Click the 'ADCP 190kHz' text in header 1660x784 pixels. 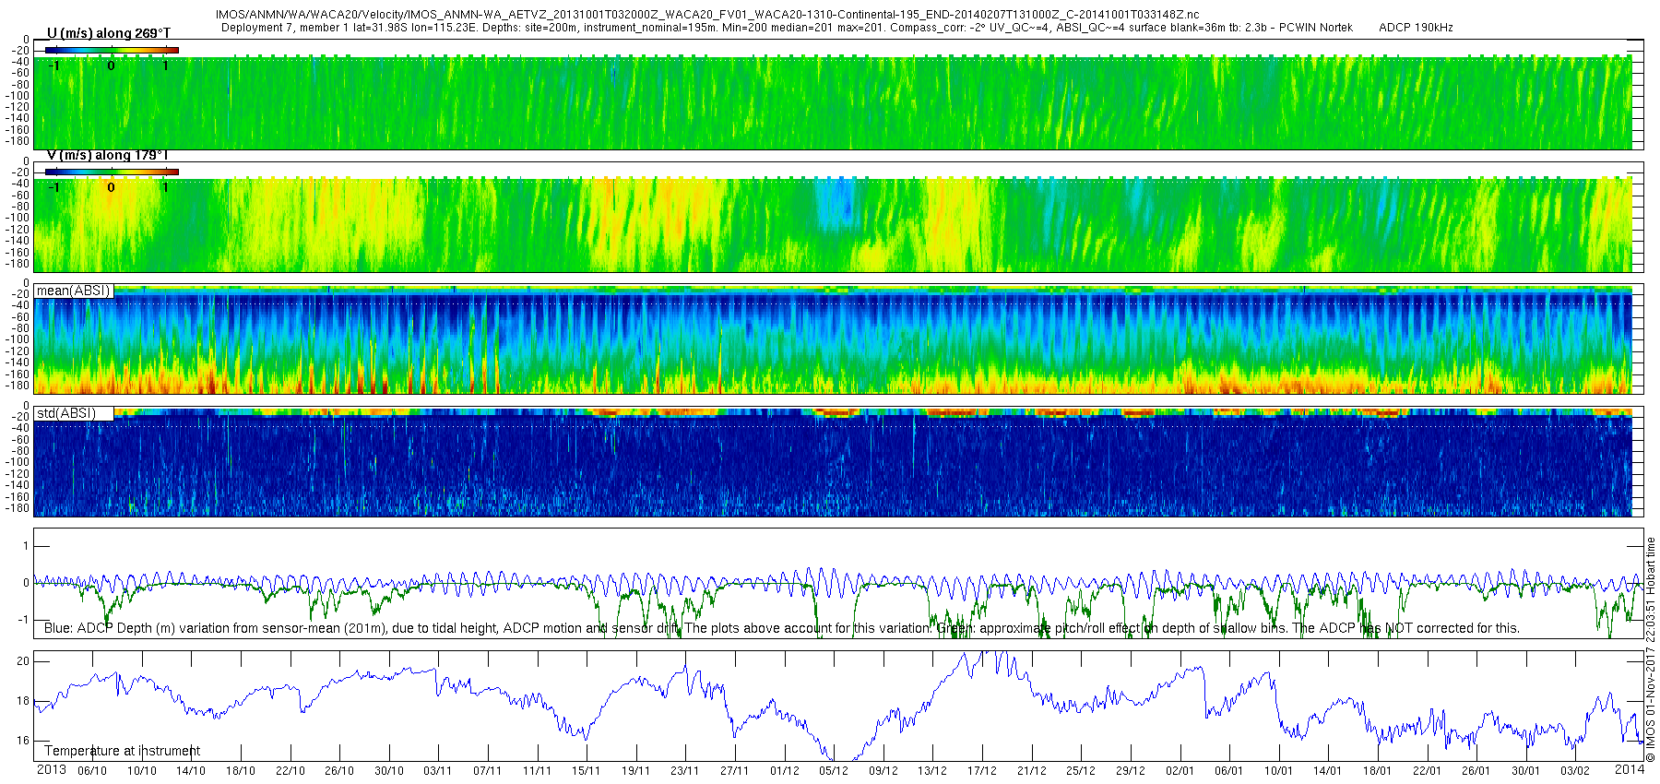pyautogui.click(x=1416, y=28)
